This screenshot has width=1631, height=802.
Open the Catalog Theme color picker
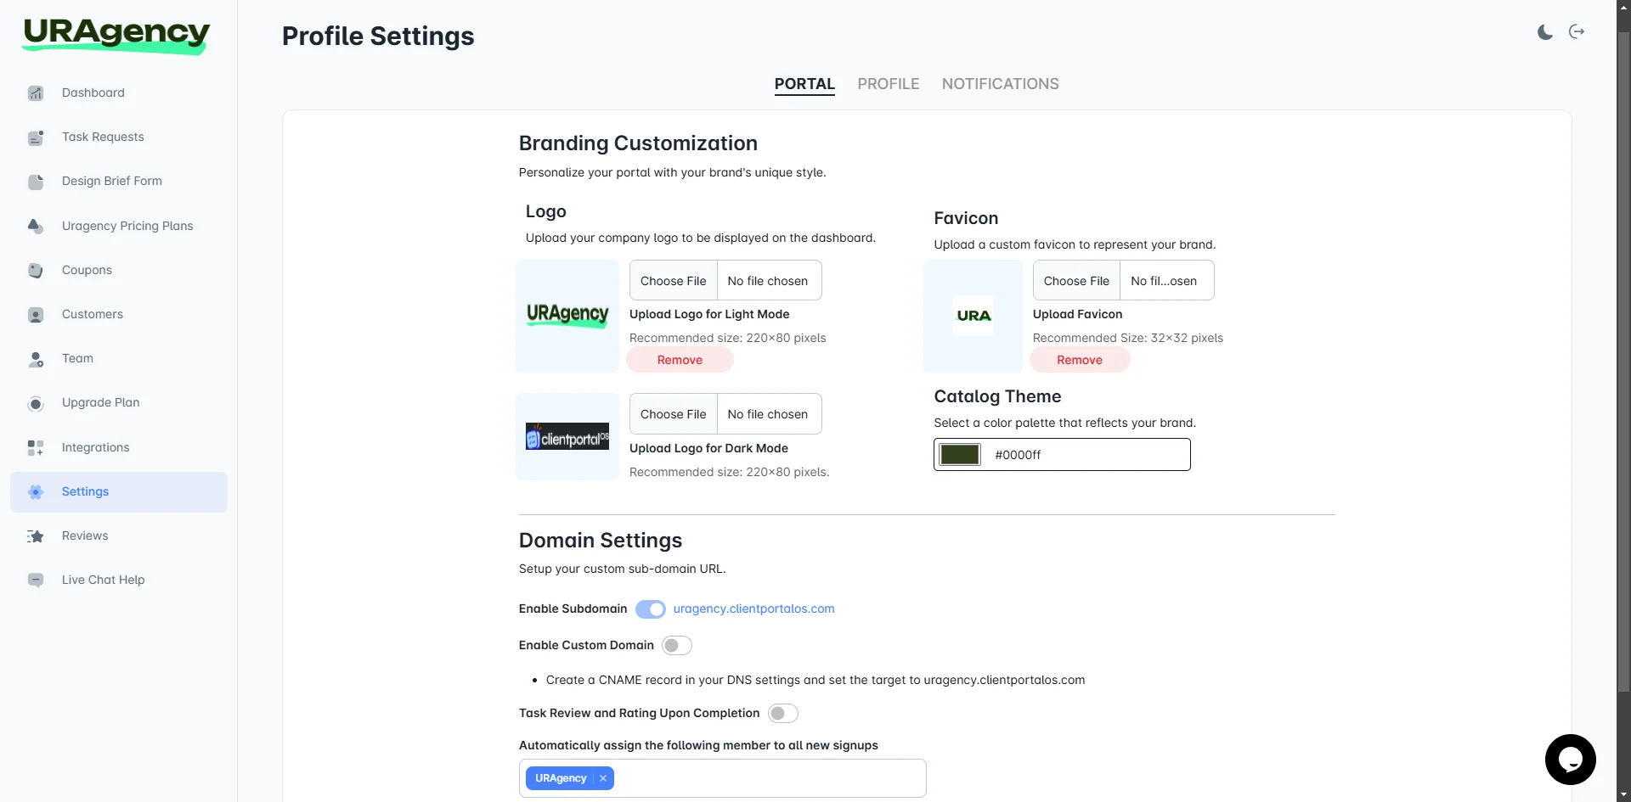[959, 454]
